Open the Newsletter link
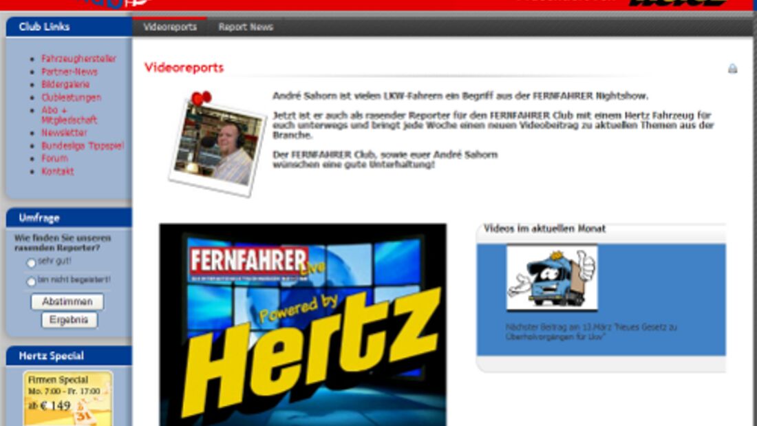 [64, 133]
